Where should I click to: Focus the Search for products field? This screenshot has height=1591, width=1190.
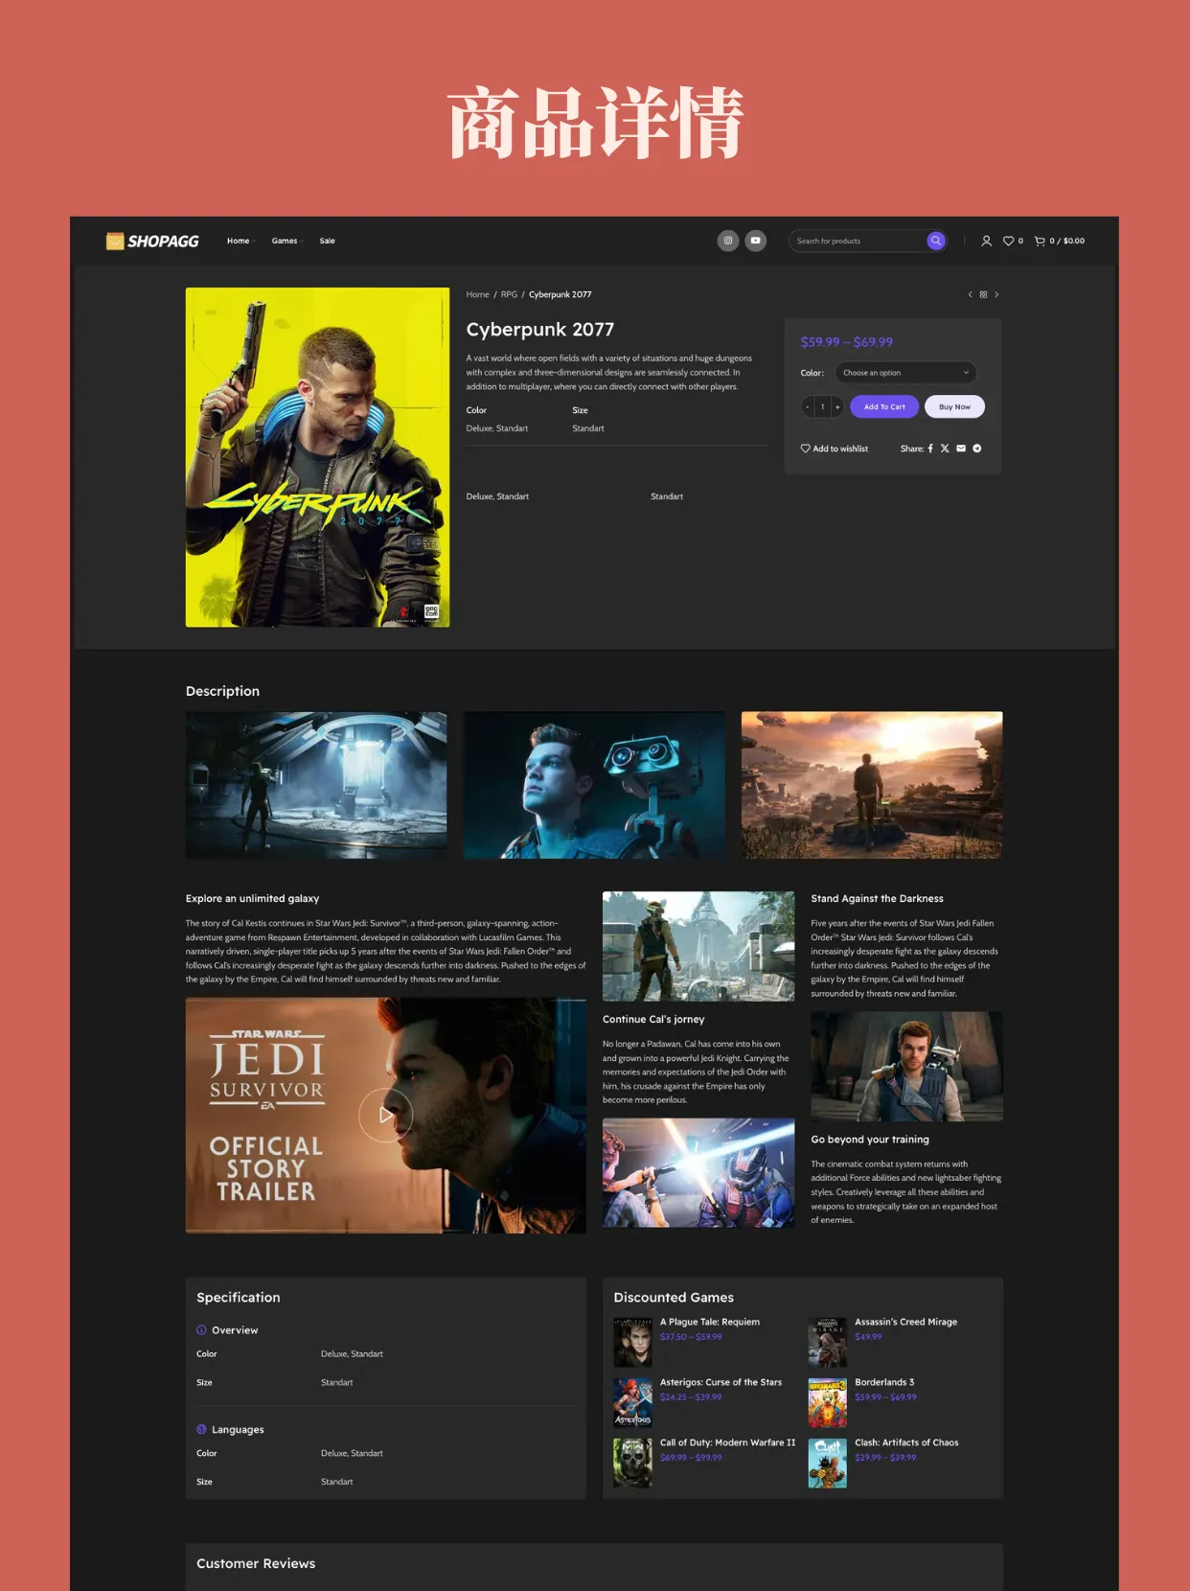pos(858,241)
